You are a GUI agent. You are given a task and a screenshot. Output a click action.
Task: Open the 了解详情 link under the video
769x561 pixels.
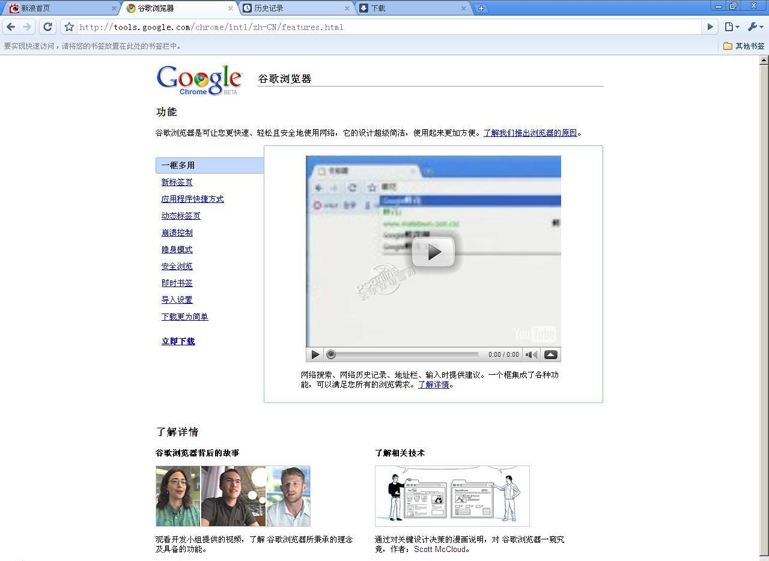tap(433, 384)
